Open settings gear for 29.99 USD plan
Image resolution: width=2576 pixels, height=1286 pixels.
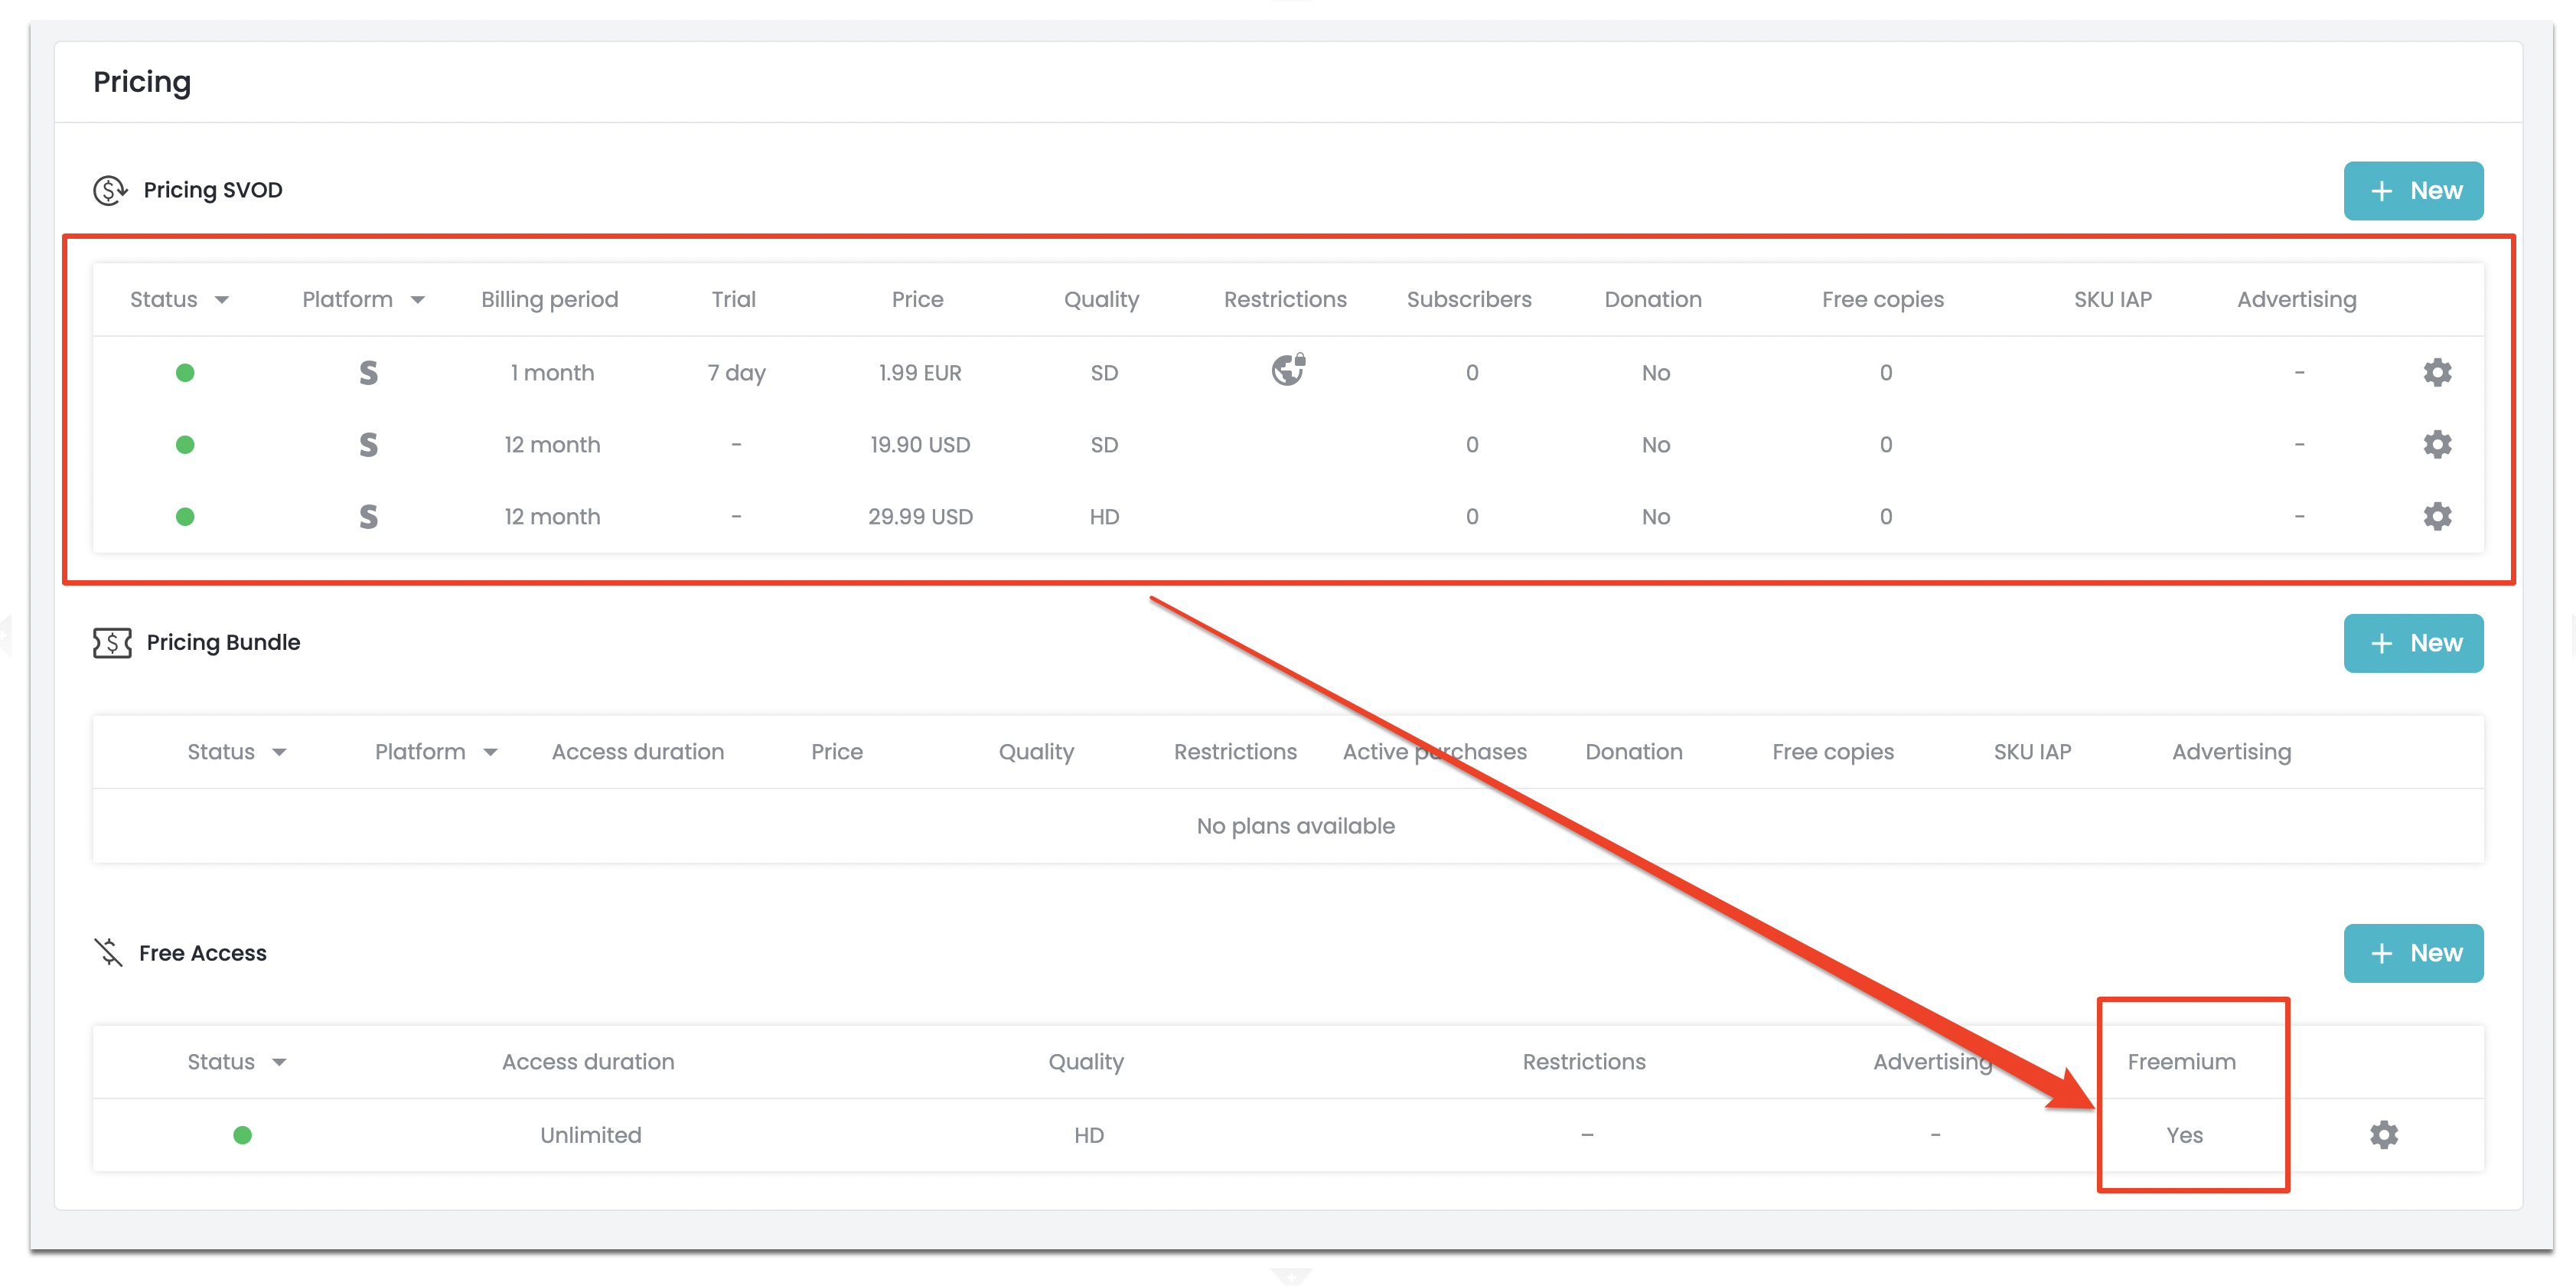[x=2437, y=516]
